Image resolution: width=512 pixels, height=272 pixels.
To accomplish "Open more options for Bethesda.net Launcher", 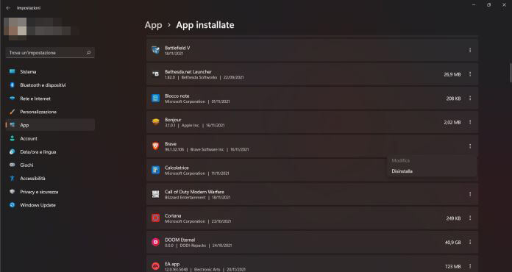I will coord(470,74).
